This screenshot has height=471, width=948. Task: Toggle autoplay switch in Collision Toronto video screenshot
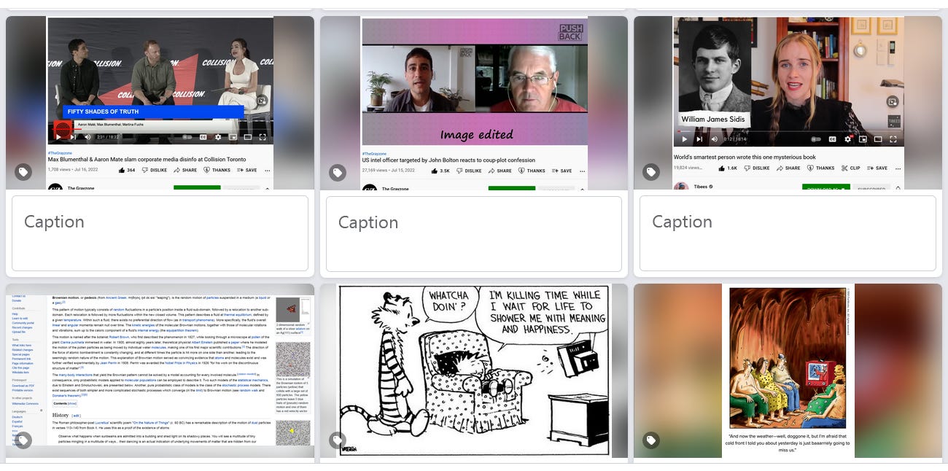tap(187, 136)
